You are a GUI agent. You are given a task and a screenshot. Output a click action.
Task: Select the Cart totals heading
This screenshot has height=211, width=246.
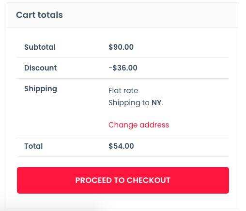pos(39,15)
